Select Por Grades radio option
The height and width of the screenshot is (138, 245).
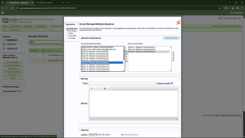coord(67,31)
